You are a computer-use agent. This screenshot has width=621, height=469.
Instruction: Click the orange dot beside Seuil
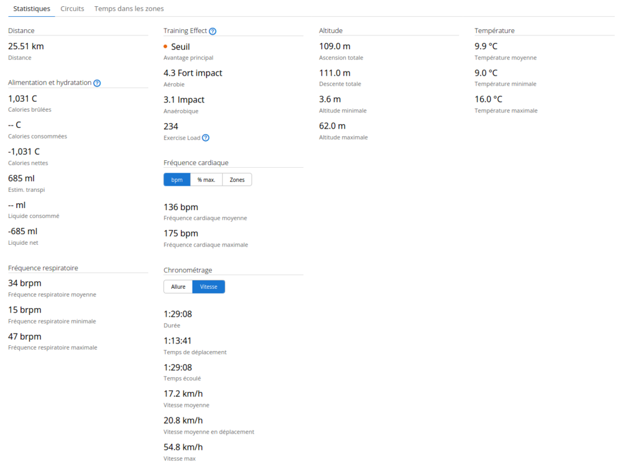coord(166,47)
